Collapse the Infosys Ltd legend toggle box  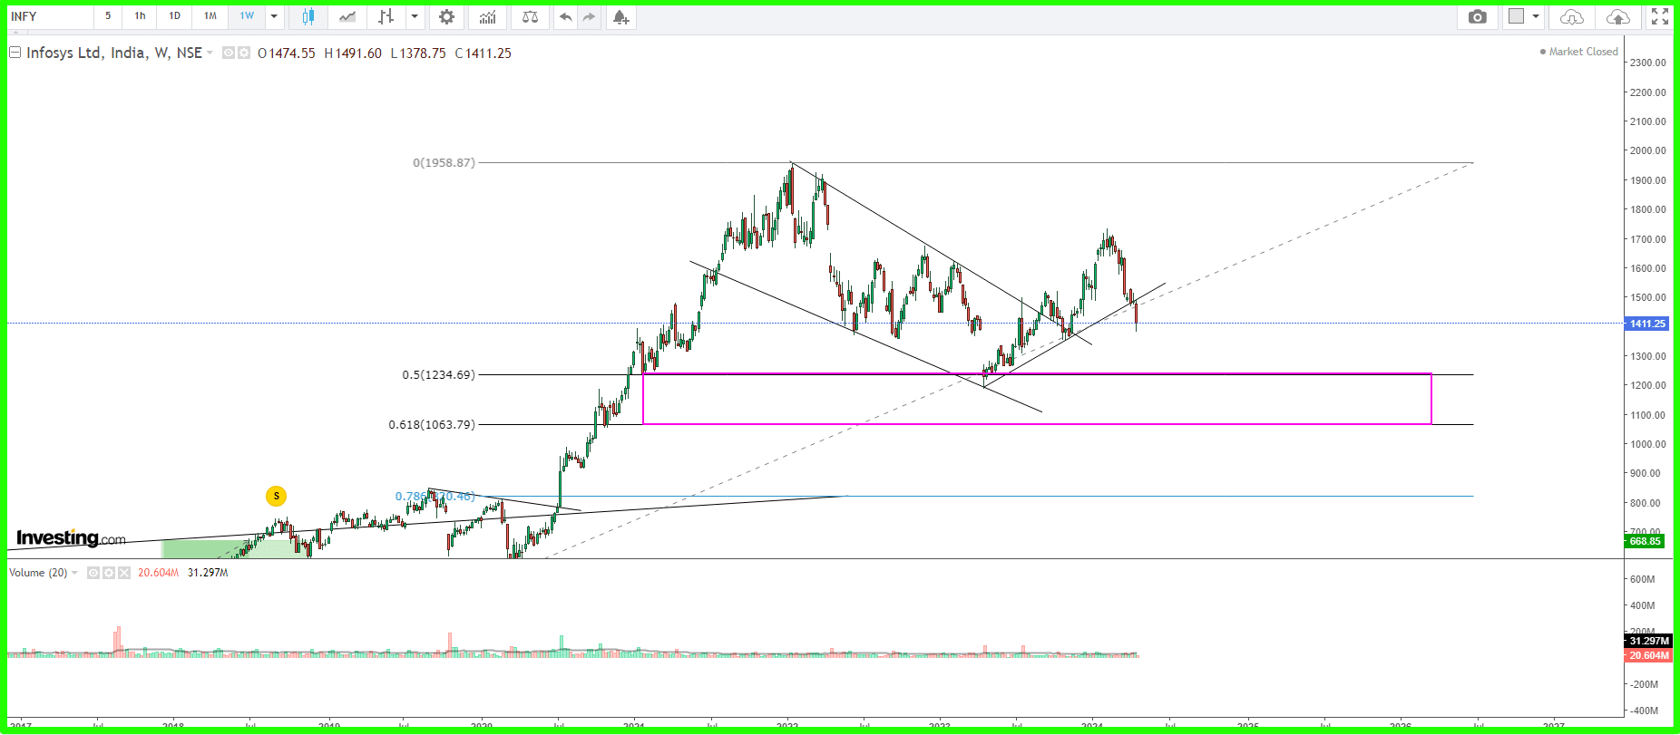pyautogui.click(x=15, y=53)
